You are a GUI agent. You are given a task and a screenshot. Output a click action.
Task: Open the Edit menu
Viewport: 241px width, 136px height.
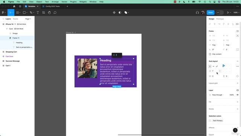[24, 2]
